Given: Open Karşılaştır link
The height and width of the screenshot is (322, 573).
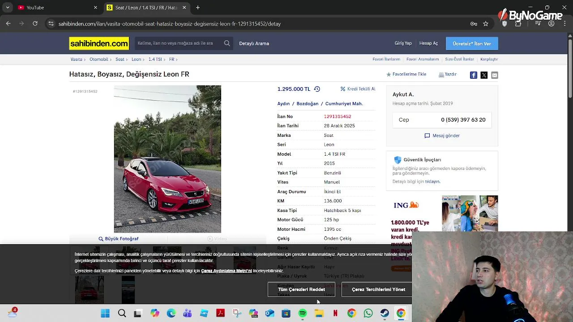Looking at the screenshot, I should point(489,59).
